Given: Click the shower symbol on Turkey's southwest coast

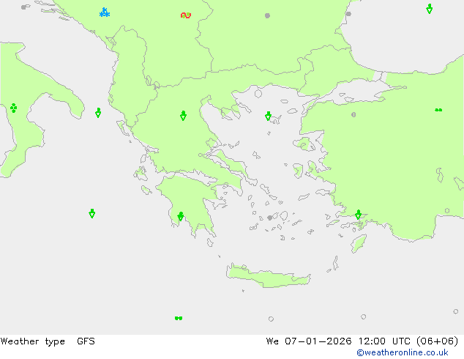Looking at the screenshot, I should pyautogui.click(x=358, y=215).
